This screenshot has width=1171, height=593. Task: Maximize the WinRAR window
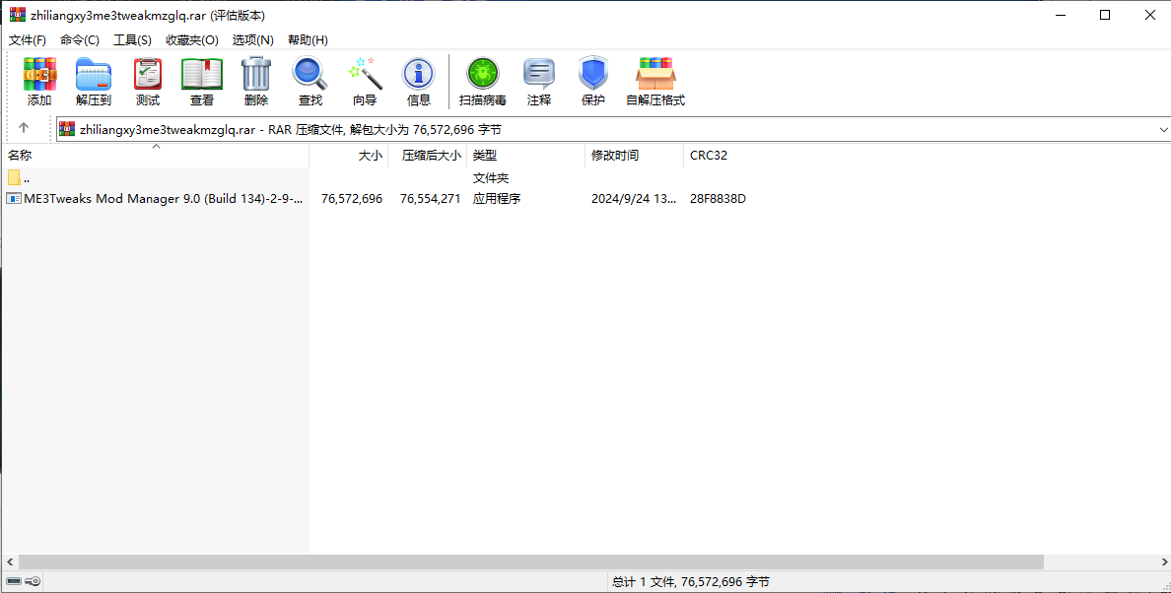[x=1105, y=15]
